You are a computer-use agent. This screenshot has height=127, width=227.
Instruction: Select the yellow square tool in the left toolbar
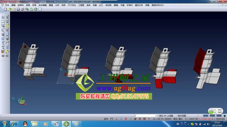coord(7,26)
